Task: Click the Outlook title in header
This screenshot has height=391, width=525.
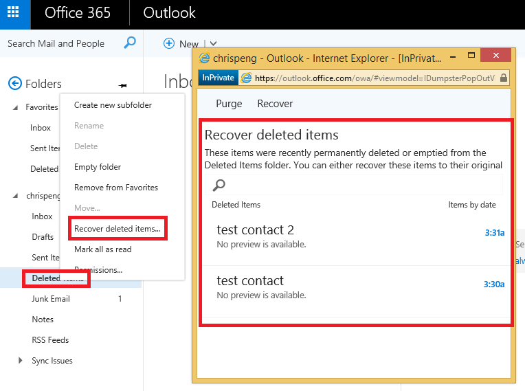Action: click(x=169, y=13)
